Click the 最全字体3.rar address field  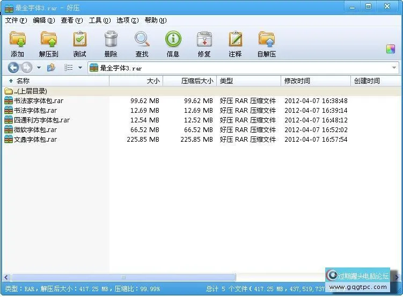pyautogui.click(x=243, y=68)
